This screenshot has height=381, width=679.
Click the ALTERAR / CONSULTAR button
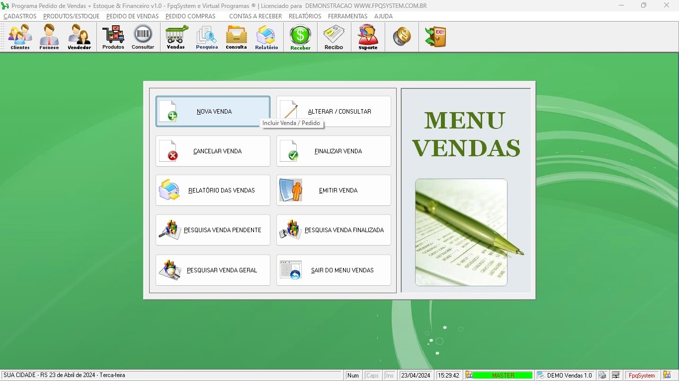334,112
